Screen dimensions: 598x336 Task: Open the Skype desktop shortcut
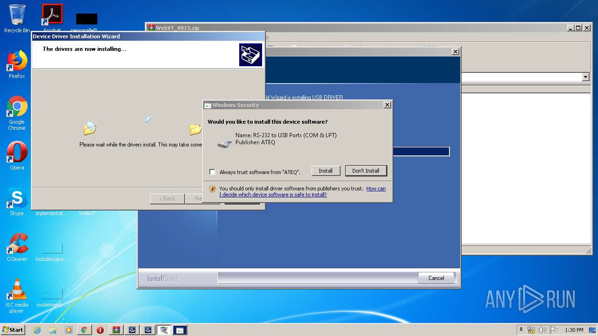pyautogui.click(x=17, y=202)
